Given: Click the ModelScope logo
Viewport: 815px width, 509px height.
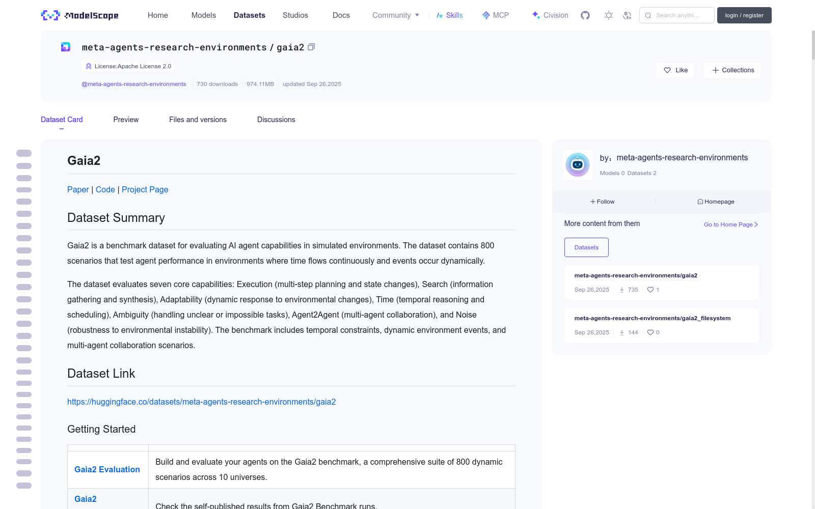Looking at the screenshot, I should [79, 15].
